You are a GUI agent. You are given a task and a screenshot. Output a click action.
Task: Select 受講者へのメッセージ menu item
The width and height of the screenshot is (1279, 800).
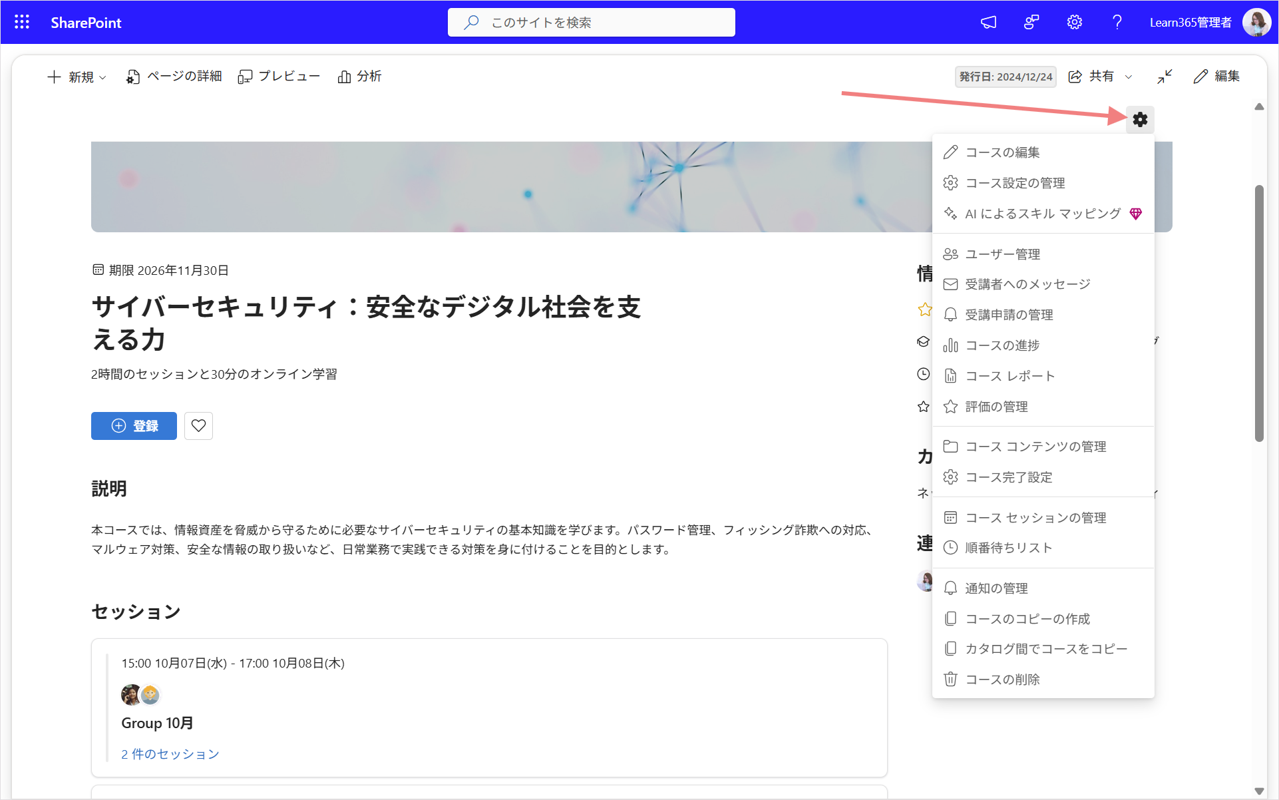[x=1043, y=284]
